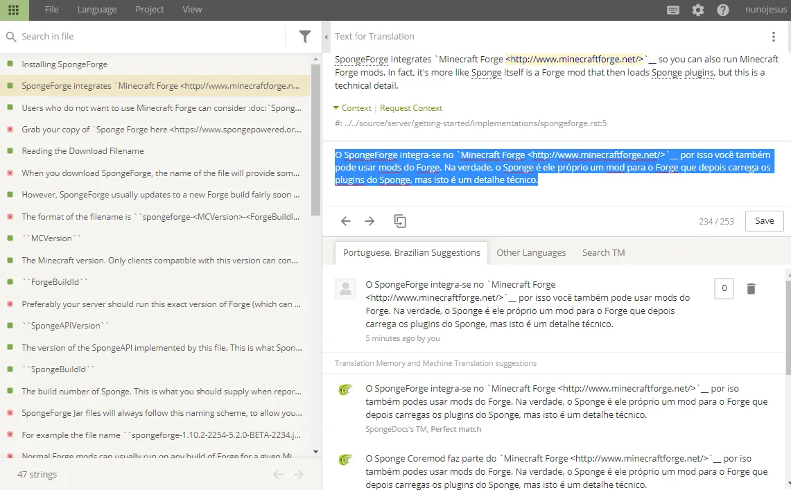791x490 pixels.
Task: Apply the Sponge Coremod TM suggestion
Action: pos(566,471)
